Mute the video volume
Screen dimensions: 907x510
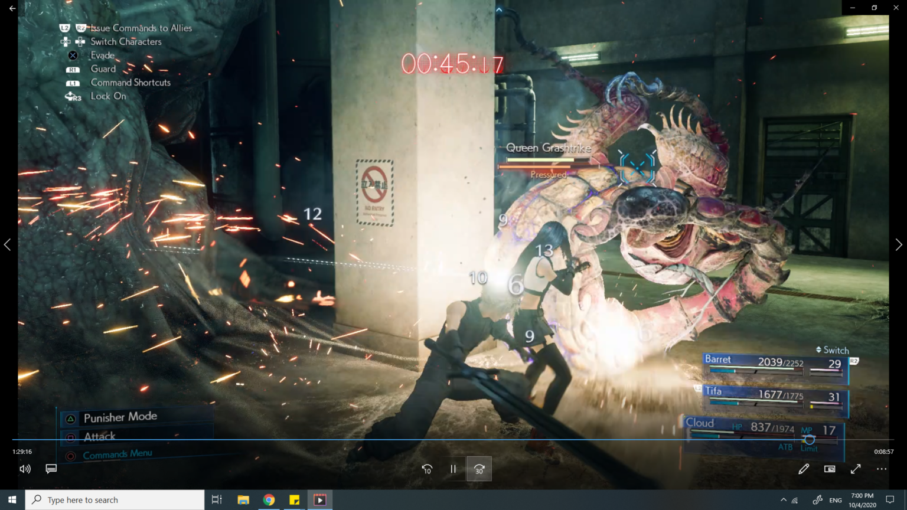tap(25, 469)
